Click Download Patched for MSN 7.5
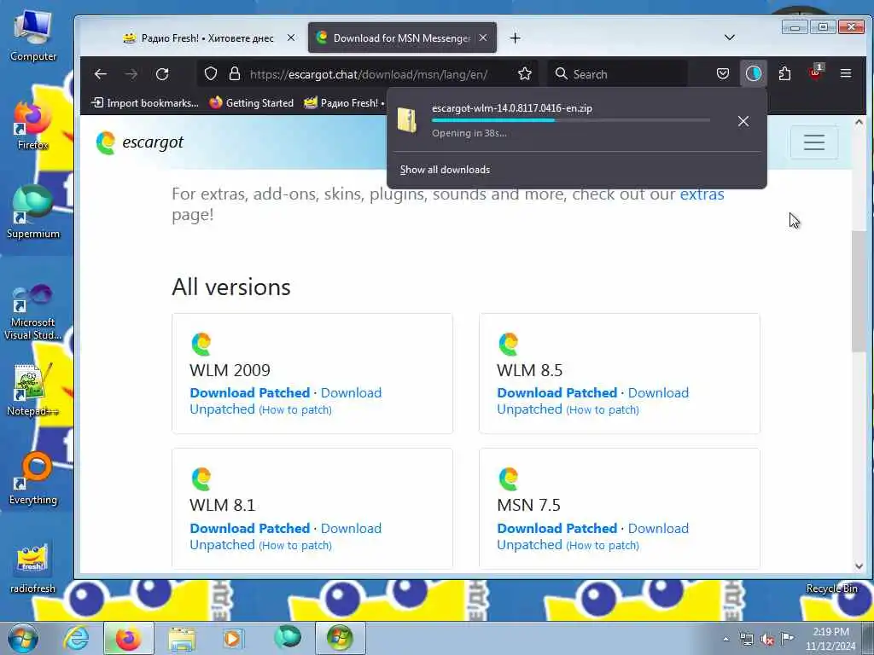 [x=556, y=528]
